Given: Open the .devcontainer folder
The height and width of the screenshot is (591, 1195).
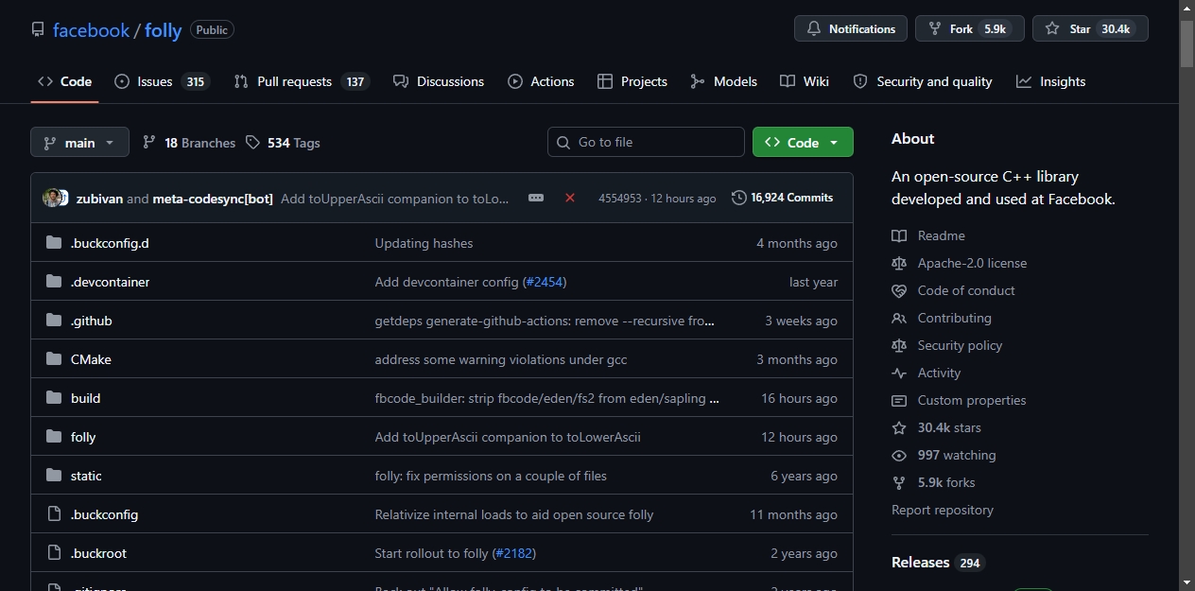Looking at the screenshot, I should coord(110,282).
